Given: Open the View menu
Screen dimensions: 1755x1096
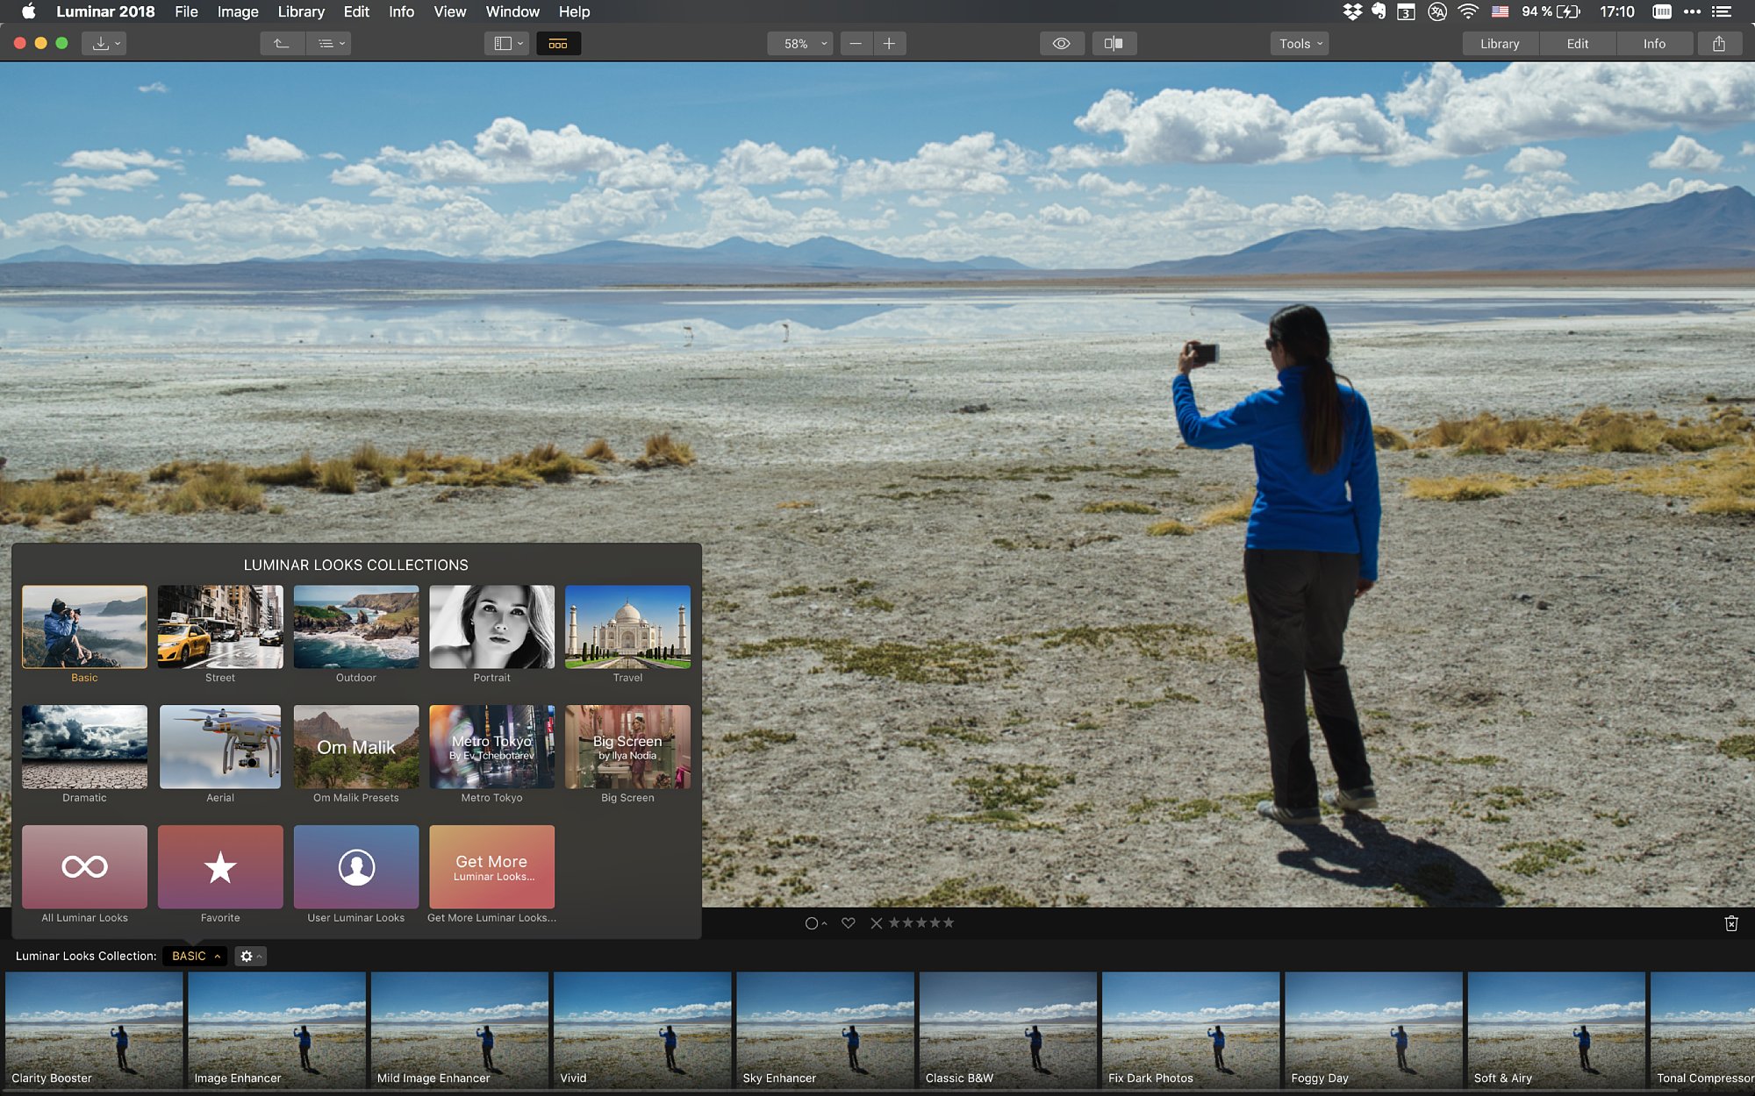Looking at the screenshot, I should (x=449, y=11).
